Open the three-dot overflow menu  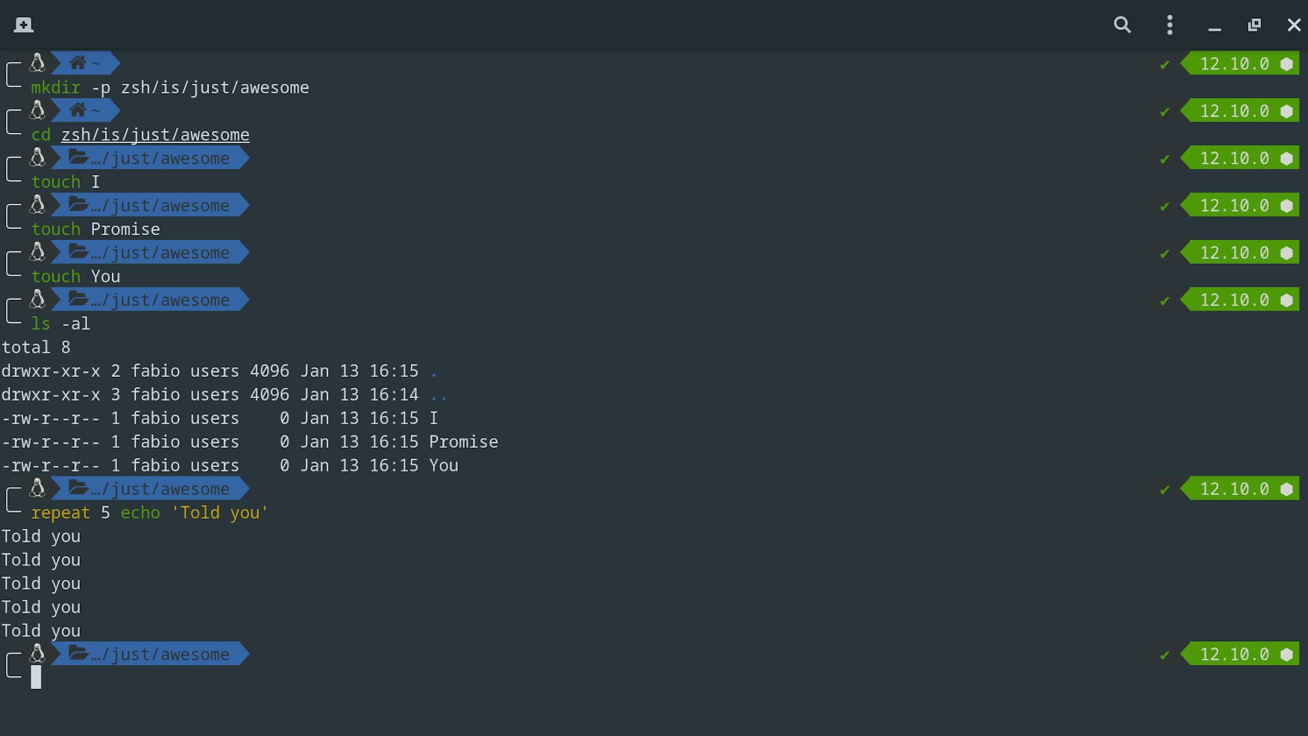click(x=1169, y=25)
